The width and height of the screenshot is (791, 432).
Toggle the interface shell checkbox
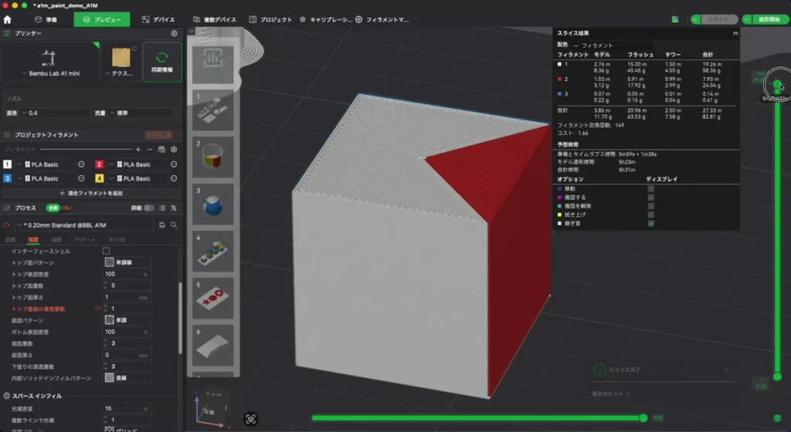point(106,251)
